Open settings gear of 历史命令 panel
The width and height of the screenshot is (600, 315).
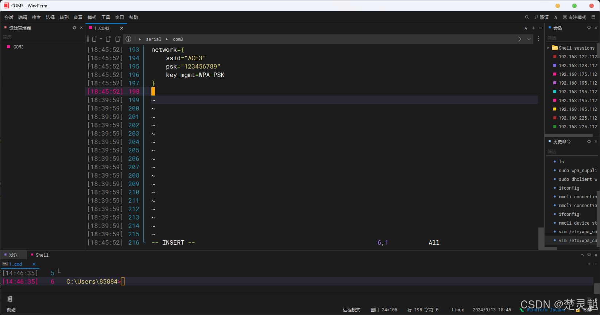(x=589, y=141)
